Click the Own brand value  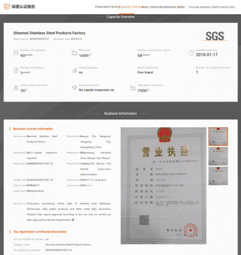point(145,72)
